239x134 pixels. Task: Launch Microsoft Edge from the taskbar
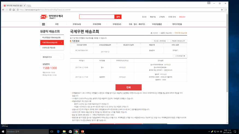pos(58,132)
